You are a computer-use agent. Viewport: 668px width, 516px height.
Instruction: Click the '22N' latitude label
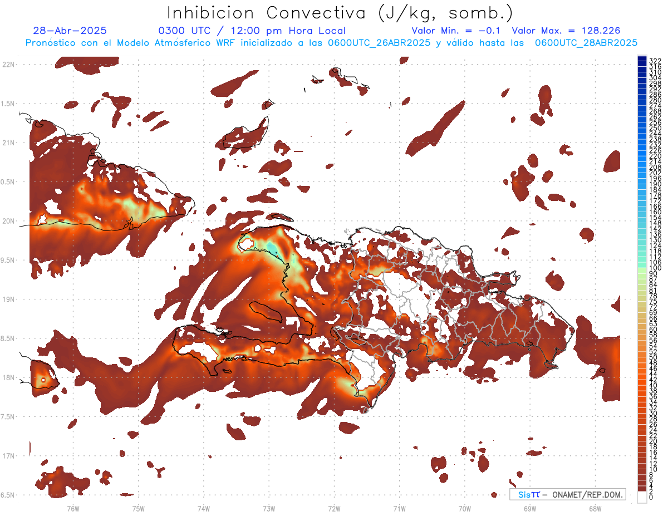pyautogui.click(x=8, y=65)
